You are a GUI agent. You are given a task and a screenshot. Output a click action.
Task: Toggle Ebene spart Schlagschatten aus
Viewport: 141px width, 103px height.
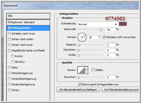80,85
